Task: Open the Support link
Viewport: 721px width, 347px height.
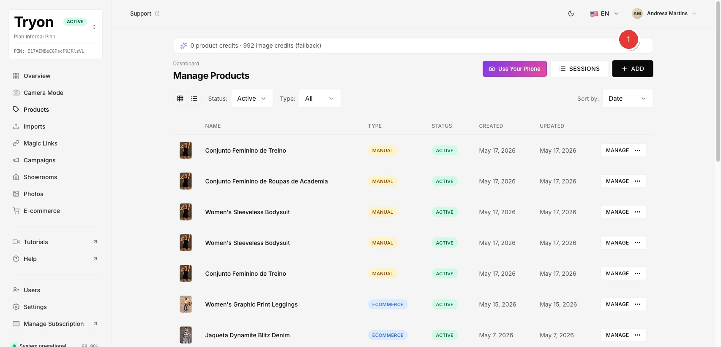Action: pyautogui.click(x=145, y=13)
